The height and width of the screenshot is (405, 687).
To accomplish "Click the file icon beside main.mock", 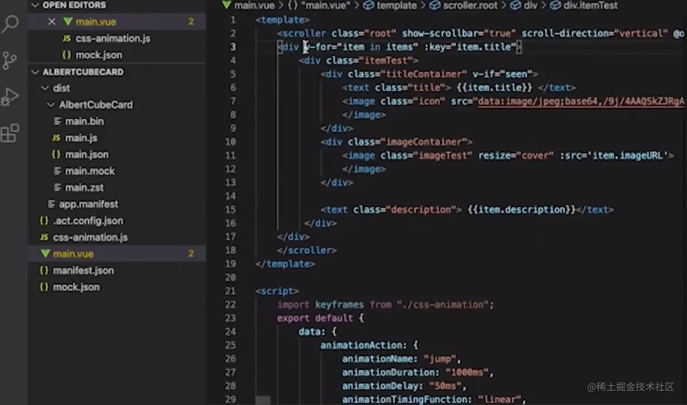I will (58, 171).
